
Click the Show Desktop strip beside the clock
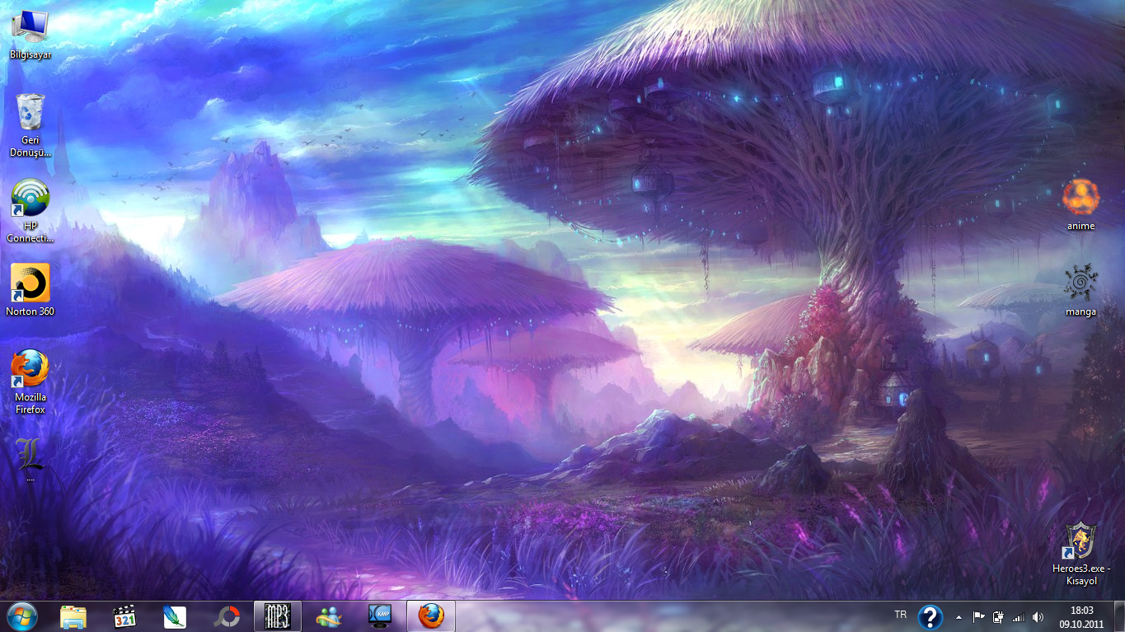point(1118,617)
